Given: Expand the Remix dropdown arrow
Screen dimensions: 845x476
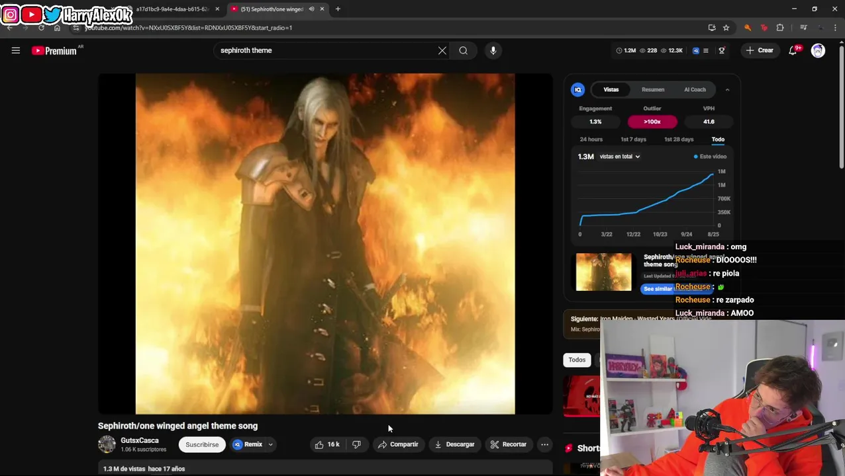Looking at the screenshot, I should [270, 444].
